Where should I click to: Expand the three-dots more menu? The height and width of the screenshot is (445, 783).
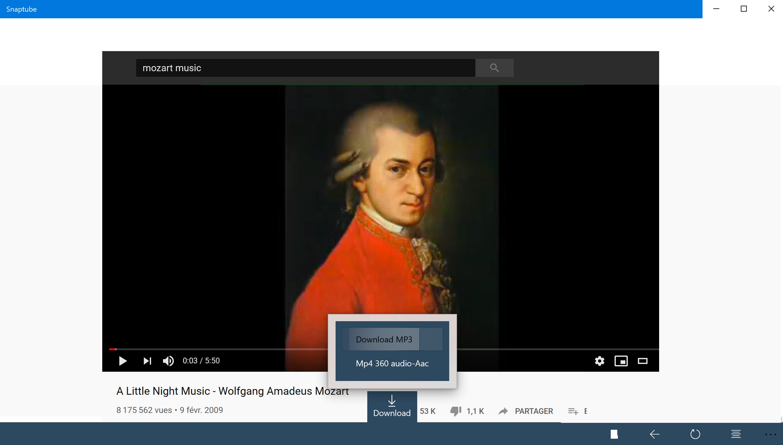click(770, 434)
